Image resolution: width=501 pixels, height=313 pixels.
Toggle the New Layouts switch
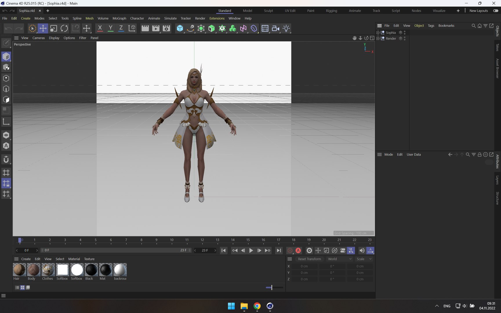click(496, 11)
